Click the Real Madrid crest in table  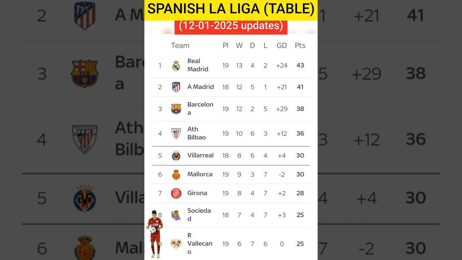pyautogui.click(x=176, y=65)
